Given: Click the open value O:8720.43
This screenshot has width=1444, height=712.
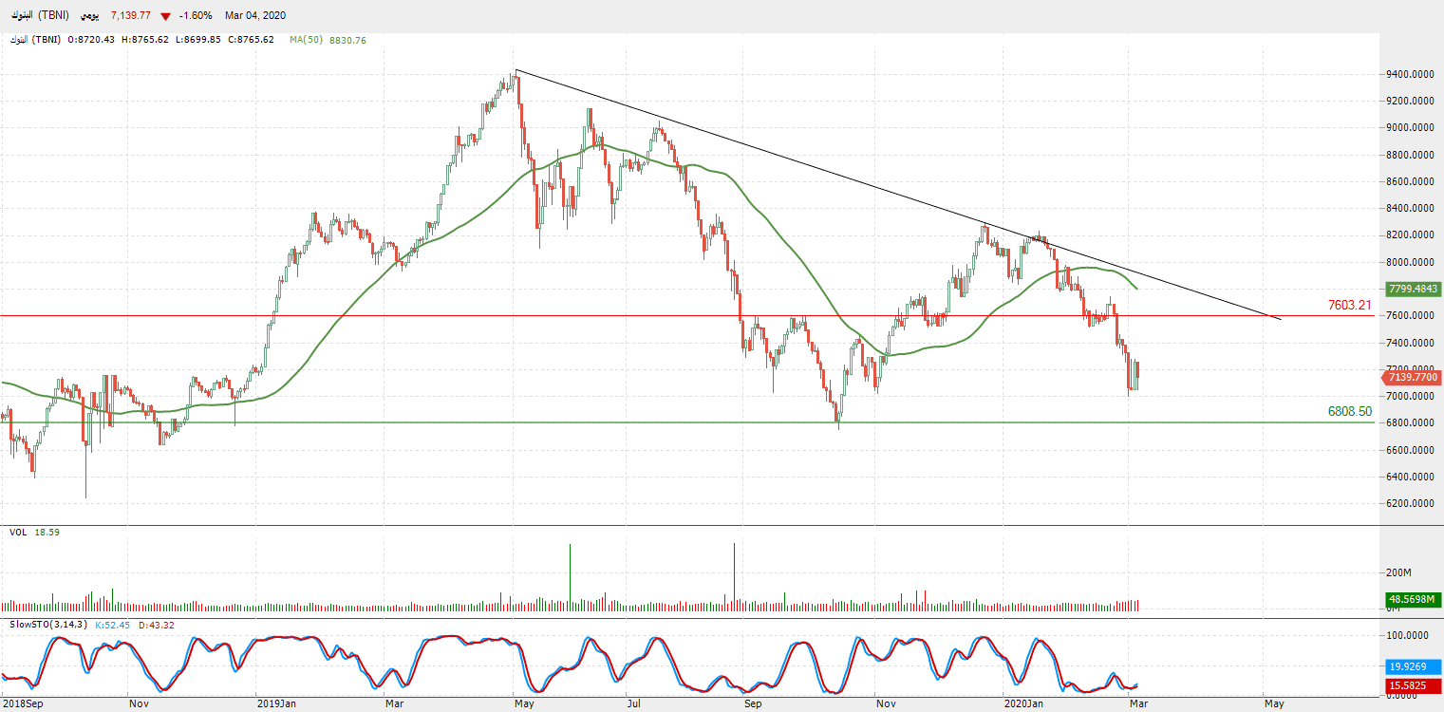Looking at the screenshot, I should point(91,40).
